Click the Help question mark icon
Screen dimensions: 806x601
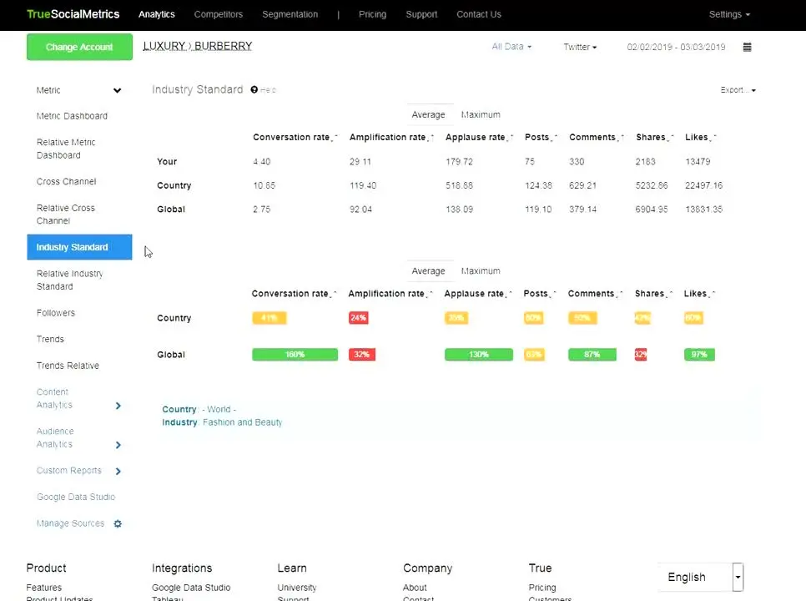coord(254,89)
